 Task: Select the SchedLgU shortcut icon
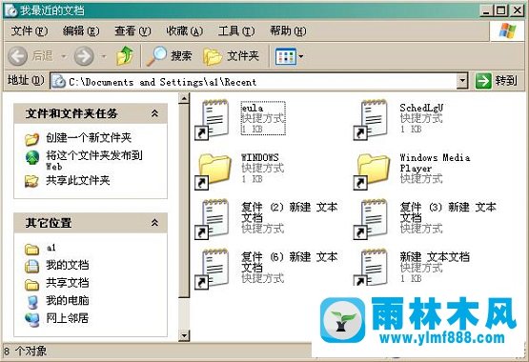[371, 119]
